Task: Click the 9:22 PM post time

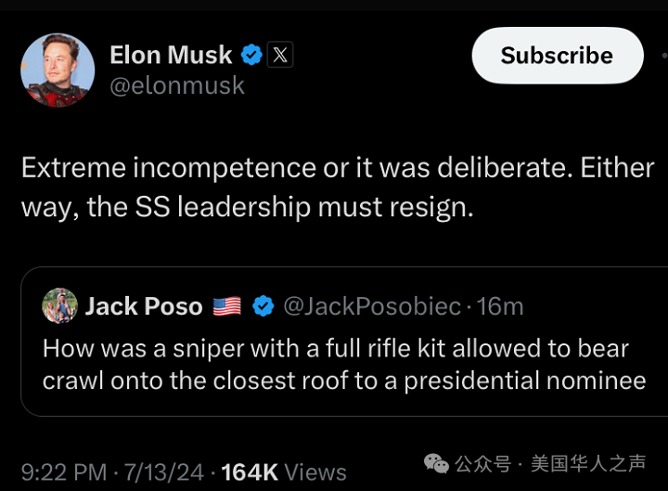Action: pyautogui.click(x=63, y=472)
